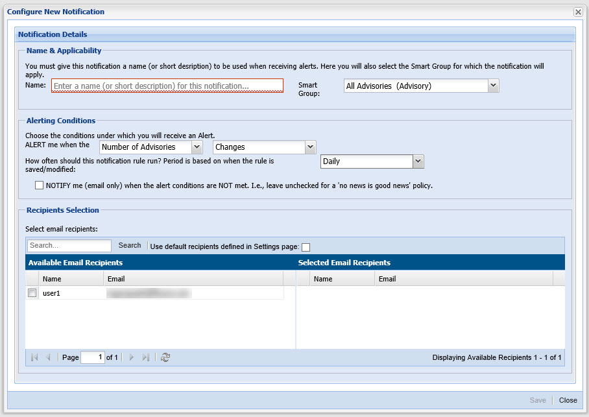589x417 pixels.
Task: Click the previous page arrow icon
Action: pos(49,357)
